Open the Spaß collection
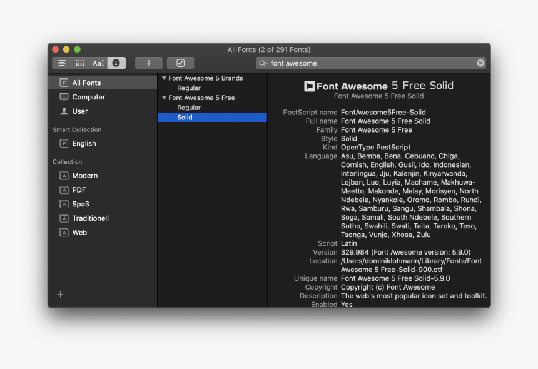The image size is (538, 369). tap(102, 204)
